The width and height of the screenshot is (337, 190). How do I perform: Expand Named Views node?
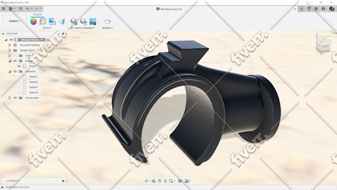[x=10, y=50]
